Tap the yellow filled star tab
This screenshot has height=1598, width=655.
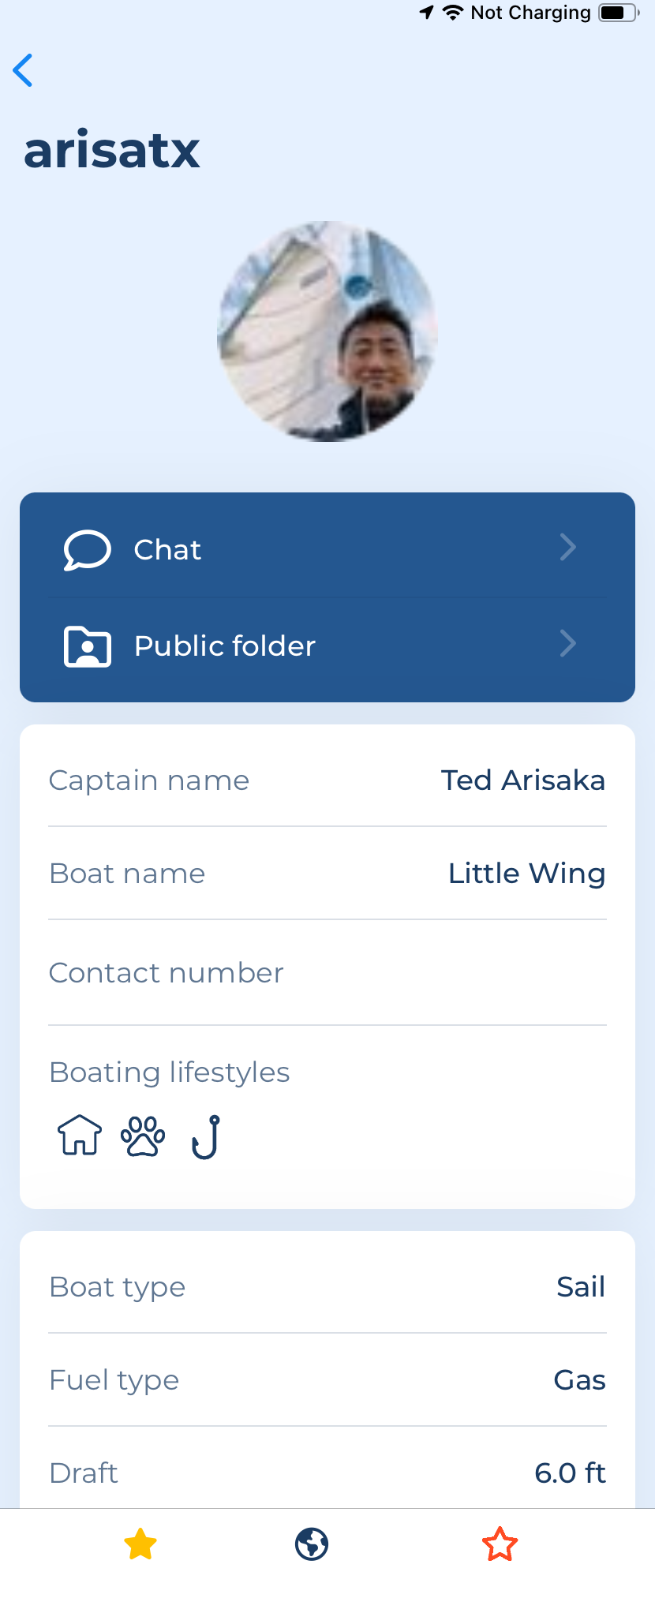click(x=140, y=1544)
